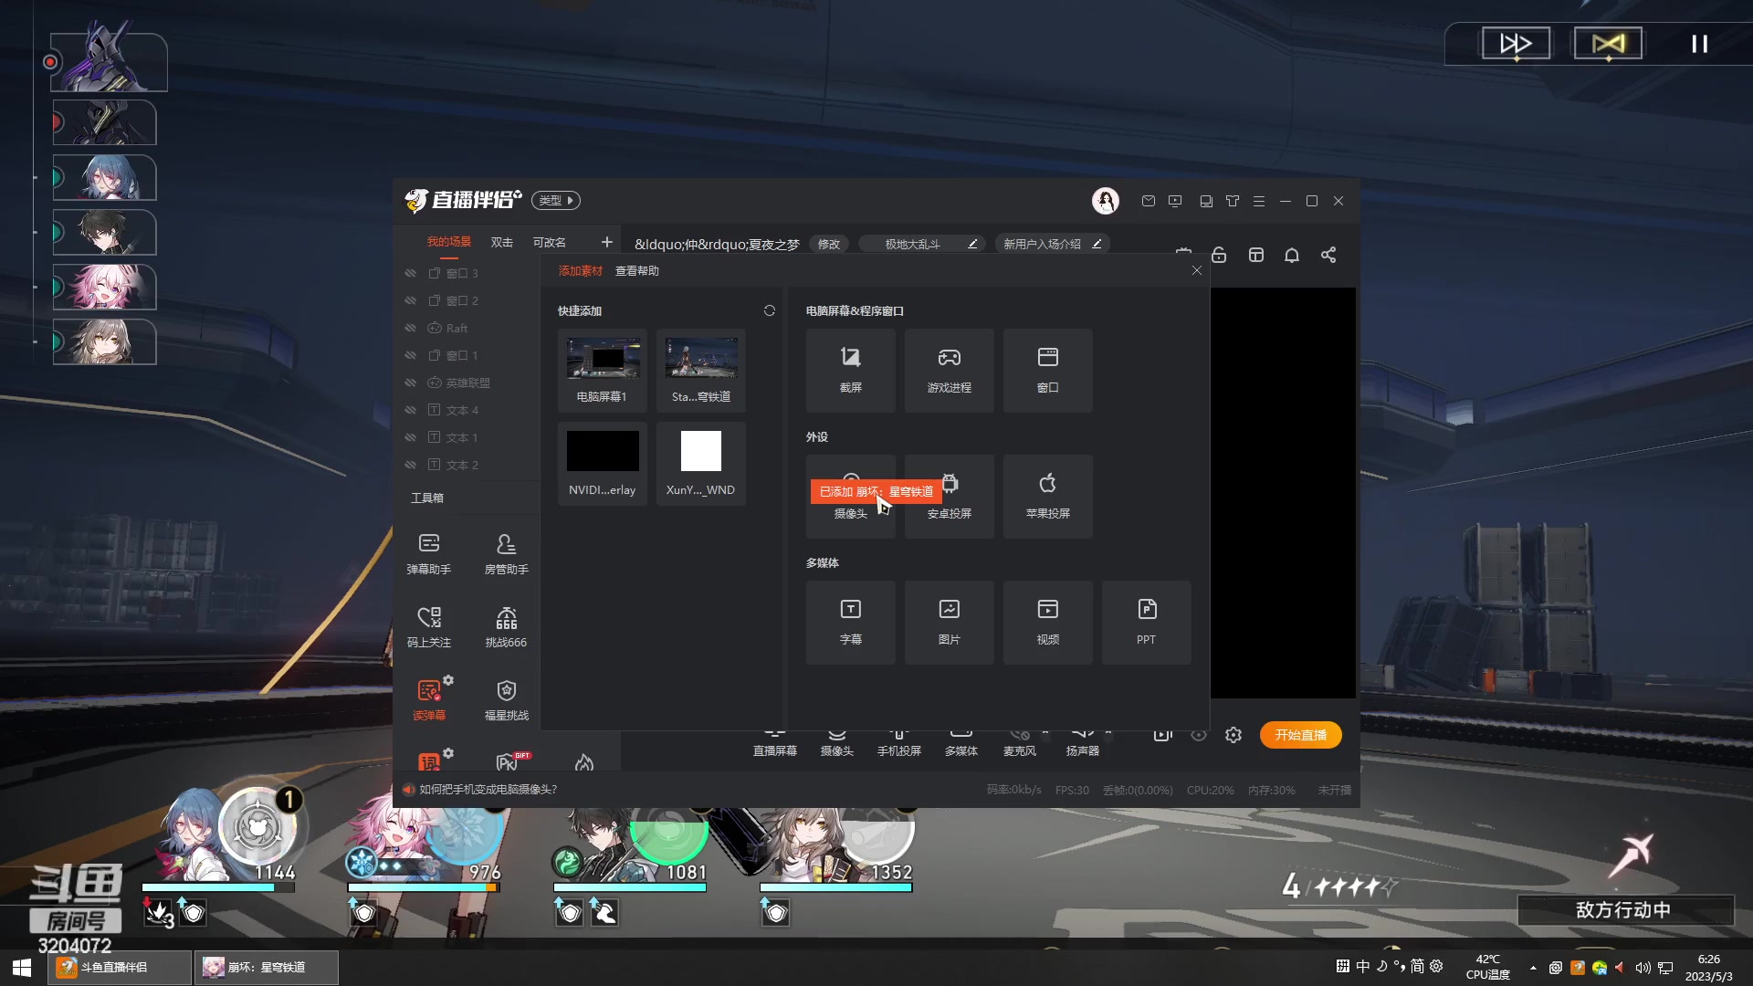This screenshot has height=986, width=1753.
Task: Toggle visibility of 英雄联盟 source
Action: pos(410,383)
